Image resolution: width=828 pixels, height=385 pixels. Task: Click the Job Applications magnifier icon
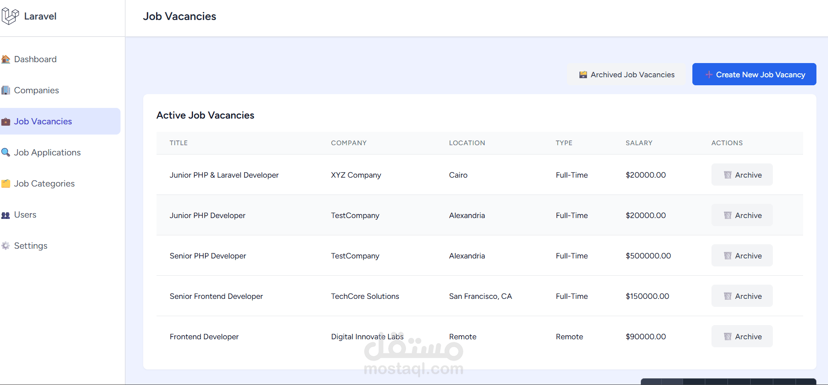point(6,153)
